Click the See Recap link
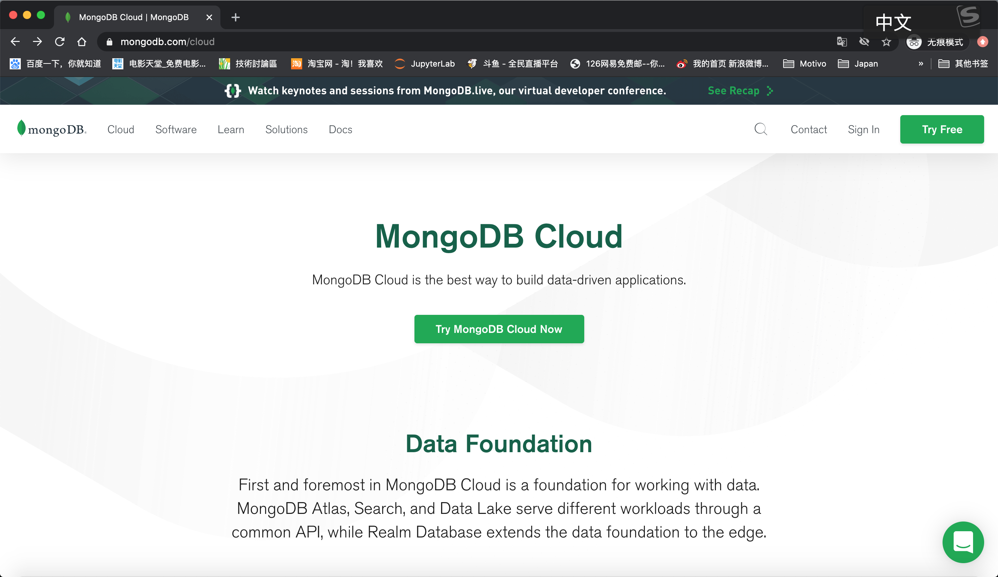The width and height of the screenshot is (998, 577). 741,91
